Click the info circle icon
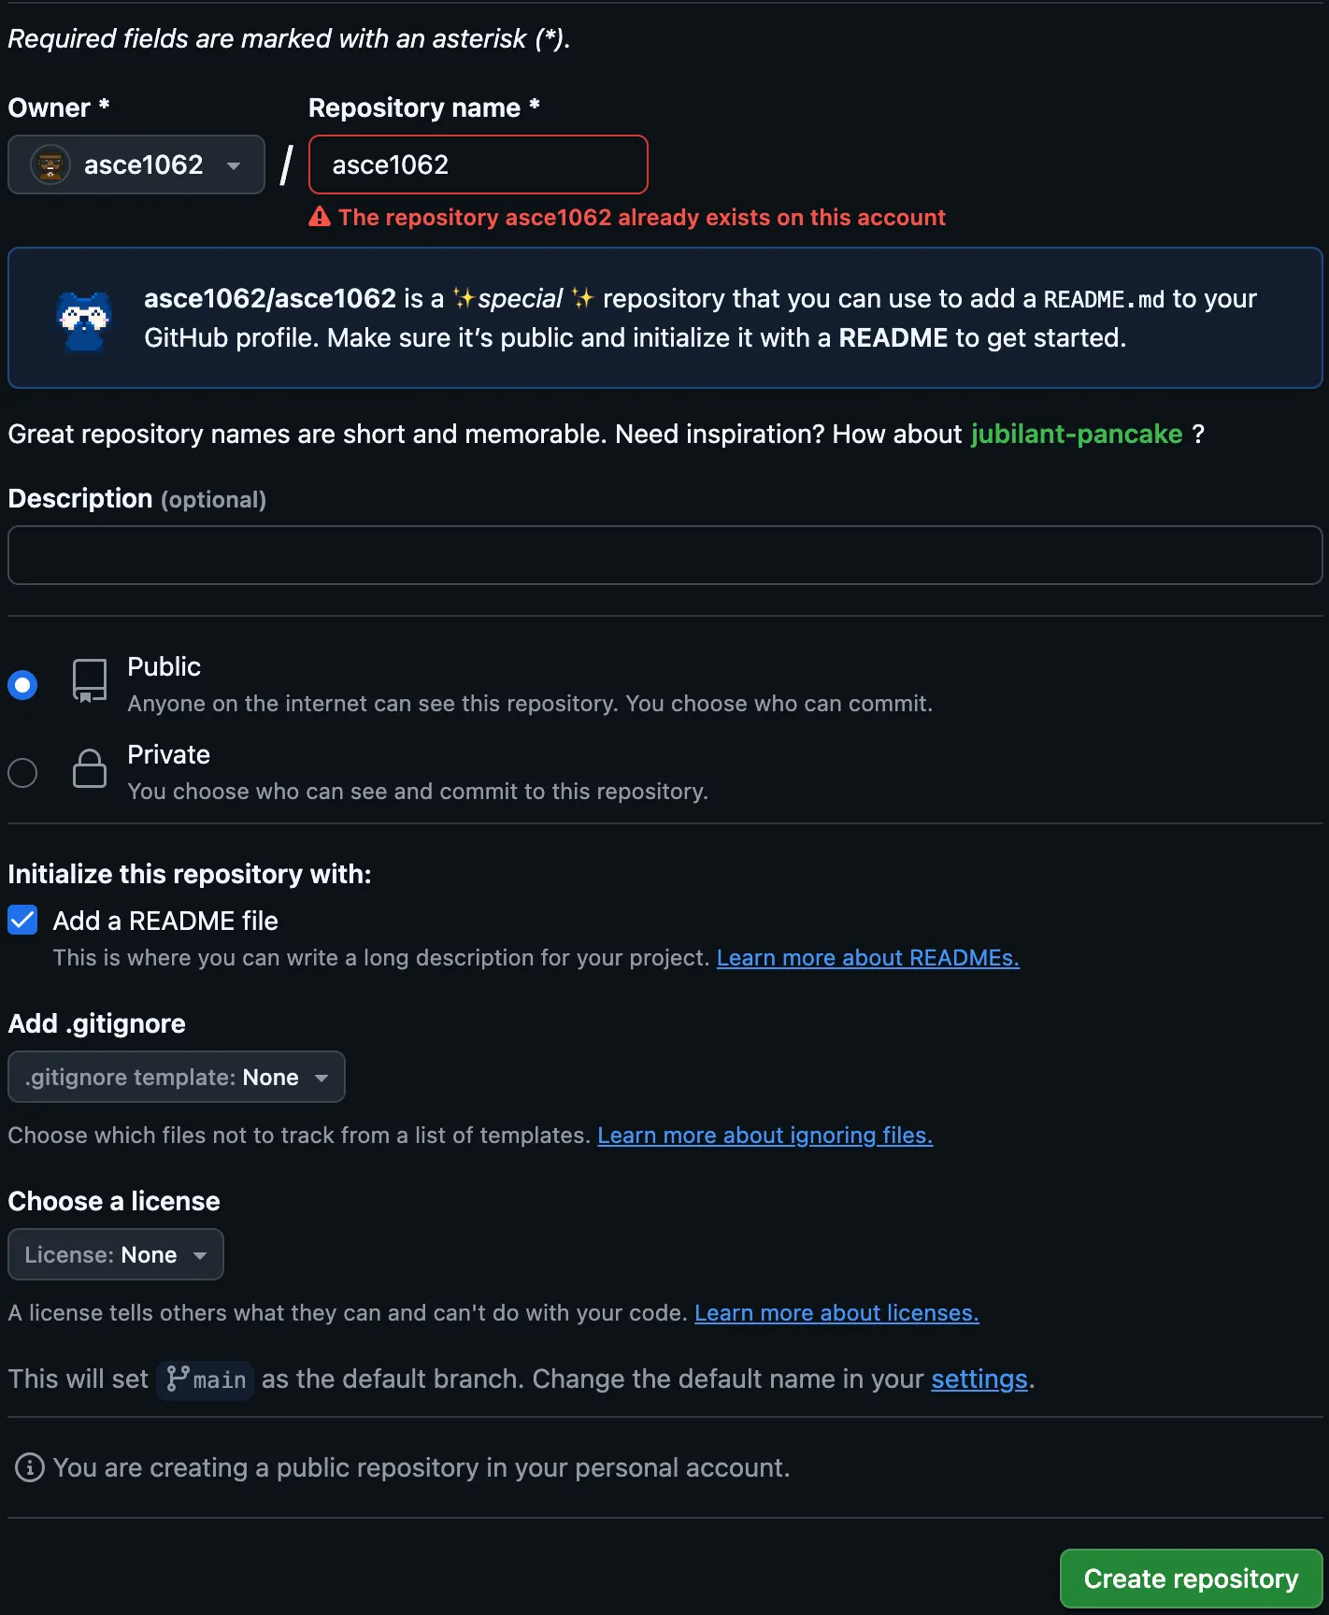 (29, 1467)
